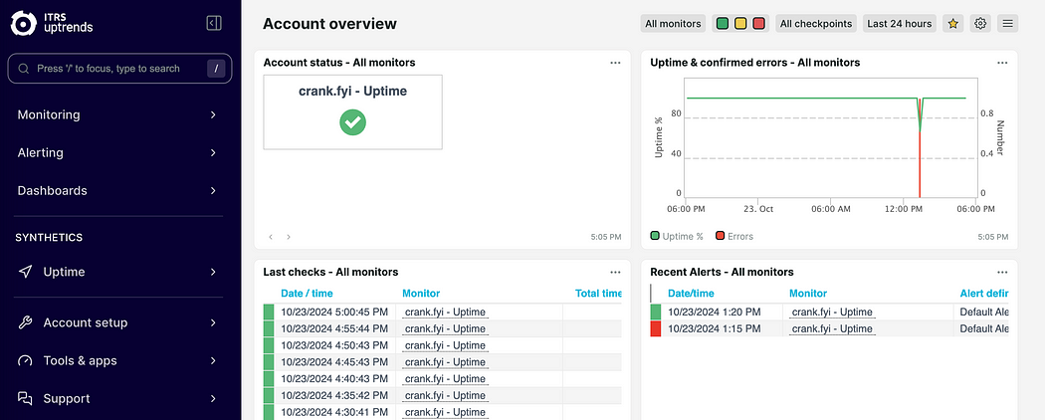Sort Recent Alerts by Monitor column
This screenshot has height=420, width=1045.
pos(808,294)
